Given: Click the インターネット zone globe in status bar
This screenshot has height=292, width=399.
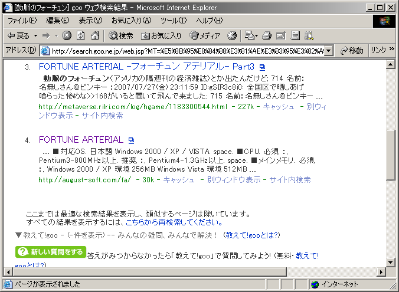Looking at the screenshot, I should [x=315, y=284].
